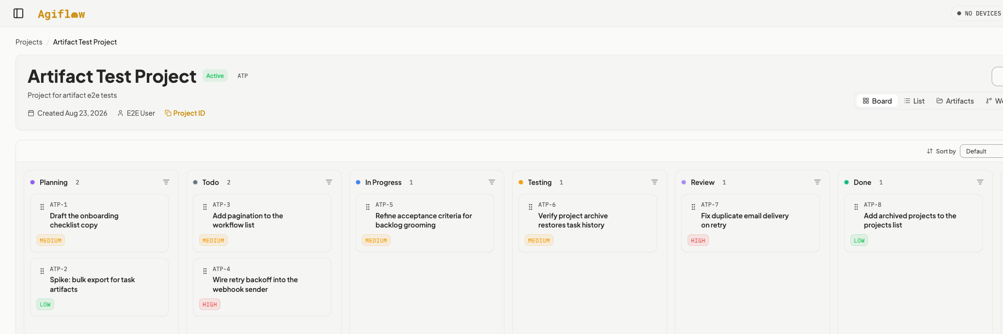Open the Testing column filter icon
The image size is (1003, 334).
(655, 182)
